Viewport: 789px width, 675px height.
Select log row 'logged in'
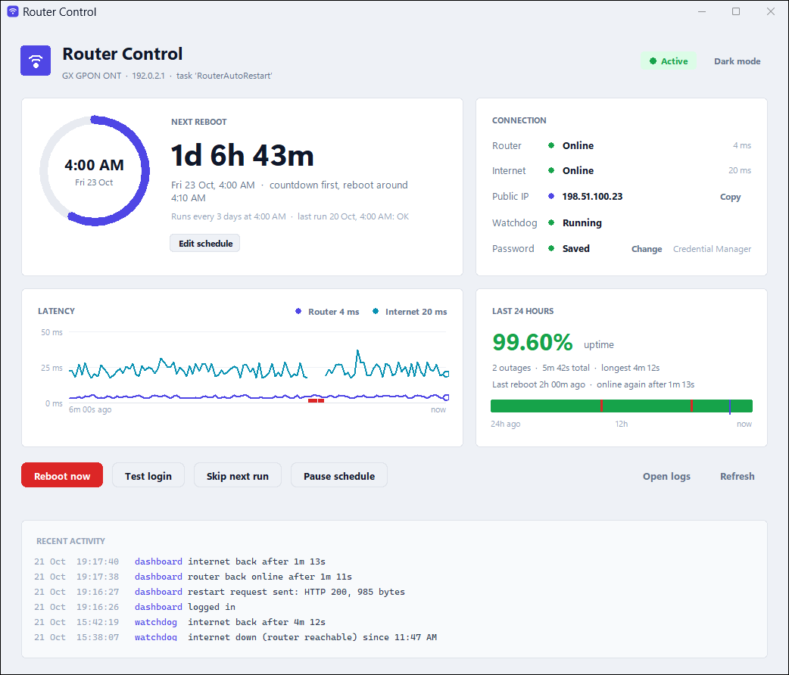coord(134,607)
